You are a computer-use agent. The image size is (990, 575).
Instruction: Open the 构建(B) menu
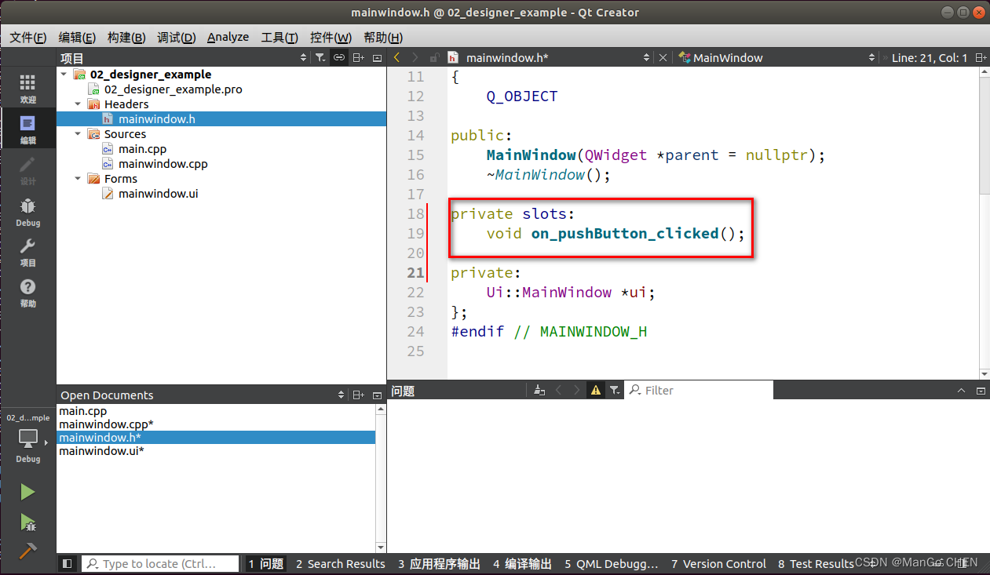pos(126,37)
